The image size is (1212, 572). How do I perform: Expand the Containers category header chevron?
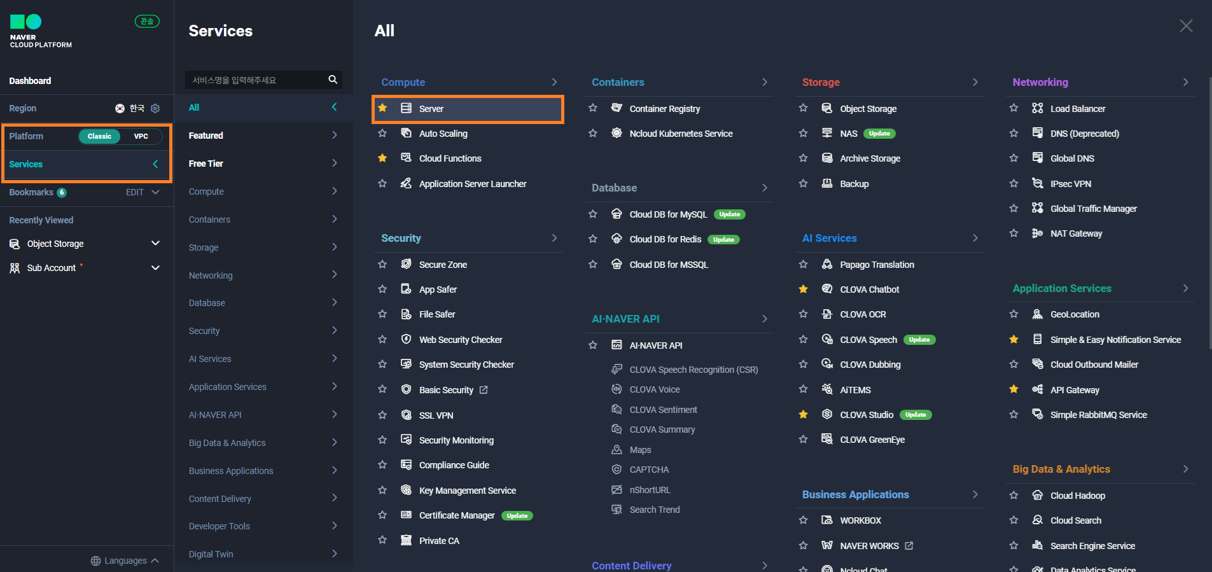(765, 82)
